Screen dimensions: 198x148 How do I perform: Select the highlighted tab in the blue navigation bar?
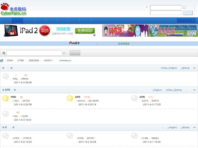pos(17,21)
